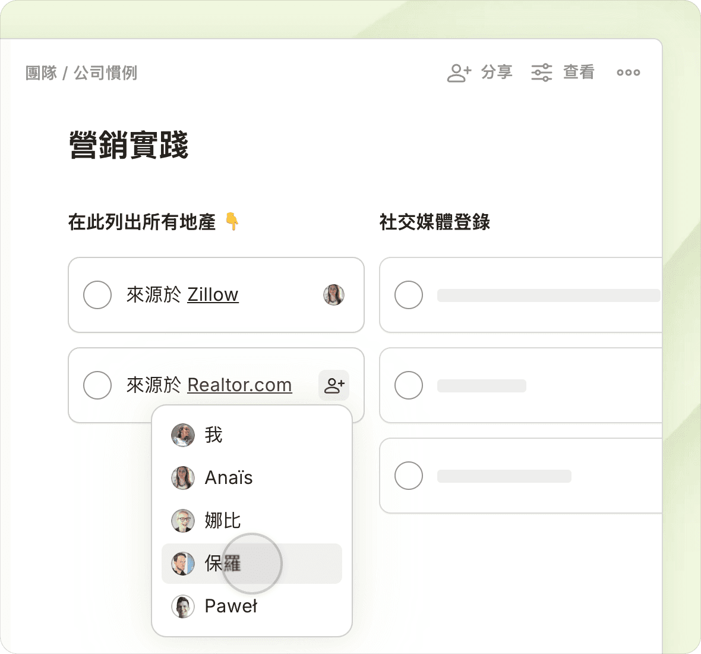
Task: Open the Zillow link
Action: pyautogui.click(x=213, y=295)
